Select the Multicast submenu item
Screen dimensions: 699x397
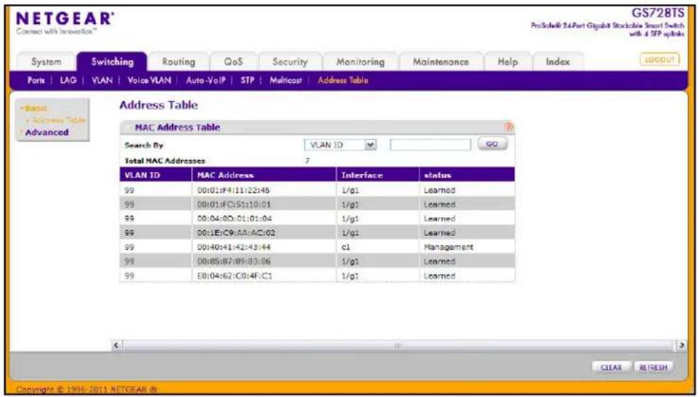[x=286, y=81]
